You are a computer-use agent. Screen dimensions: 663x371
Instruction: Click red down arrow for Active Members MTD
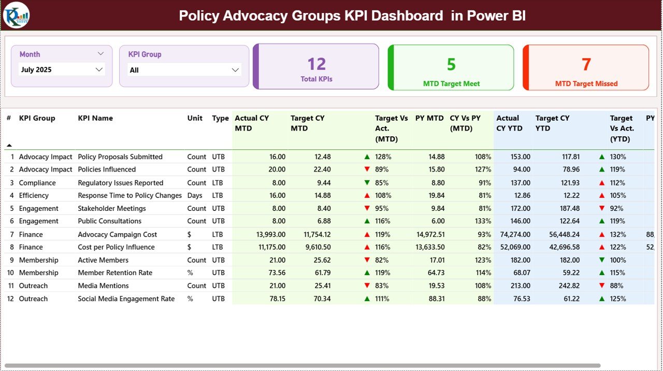[x=367, y=260]
